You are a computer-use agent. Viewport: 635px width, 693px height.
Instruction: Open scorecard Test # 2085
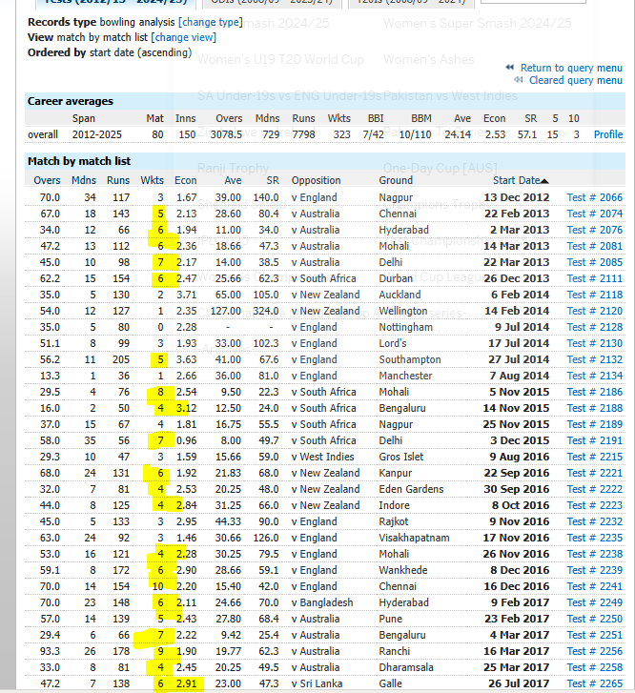[594, 262]
